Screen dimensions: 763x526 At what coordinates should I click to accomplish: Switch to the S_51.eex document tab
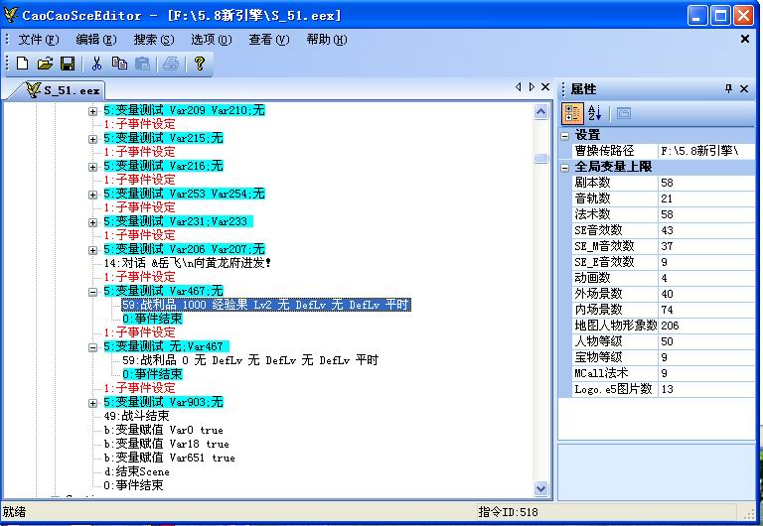pos(64,89)
